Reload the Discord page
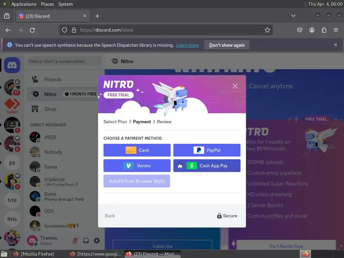The height and width of the screenshot is (258, 344). 32,30
